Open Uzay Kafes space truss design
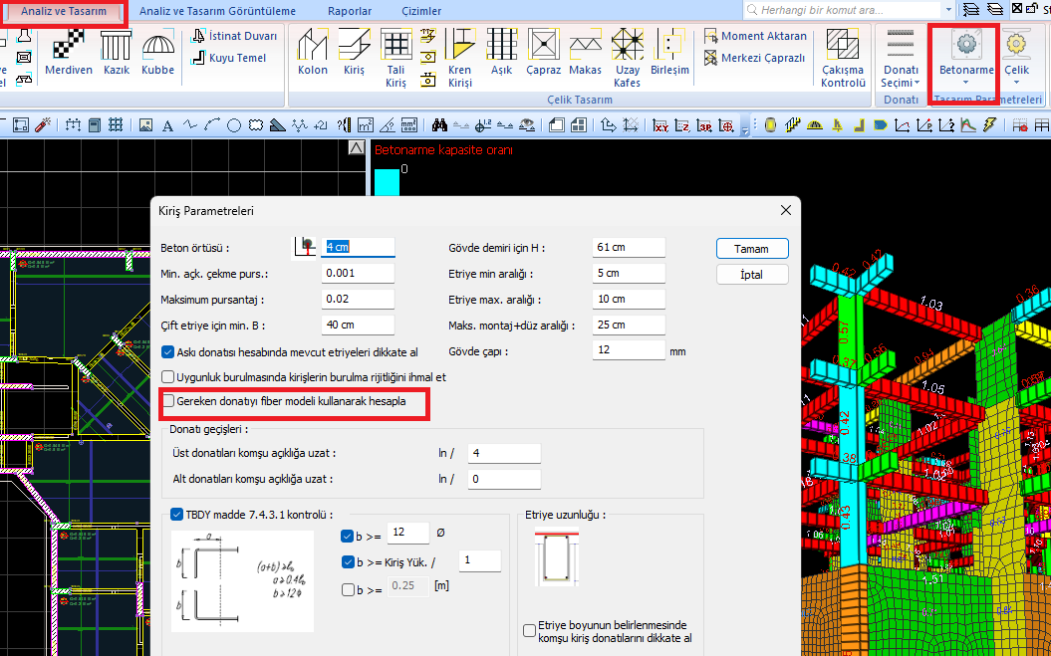Viewport: 1051px width, 656px height. click(x=628, y=59)
